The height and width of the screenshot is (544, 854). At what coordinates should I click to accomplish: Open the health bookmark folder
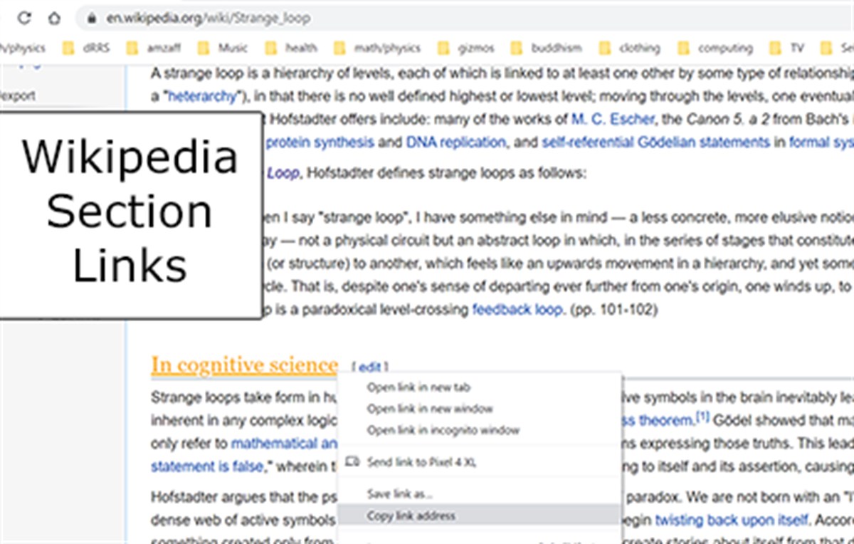click(x=292, y=48)
